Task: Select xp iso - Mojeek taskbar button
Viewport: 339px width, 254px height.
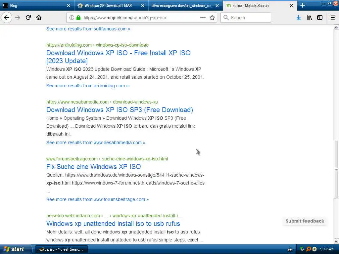Action: 61,249
